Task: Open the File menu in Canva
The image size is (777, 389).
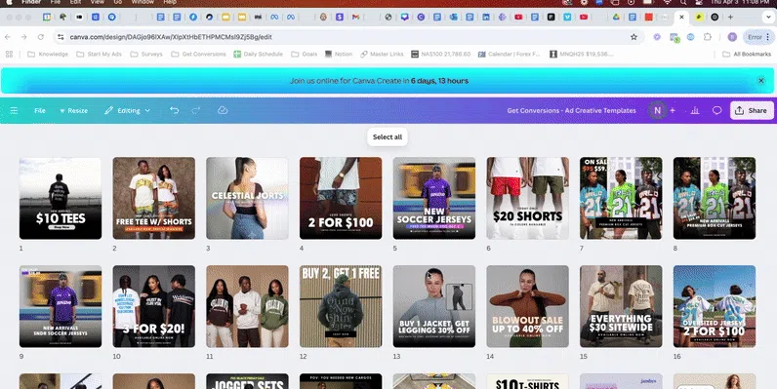Action: (40, 110)
